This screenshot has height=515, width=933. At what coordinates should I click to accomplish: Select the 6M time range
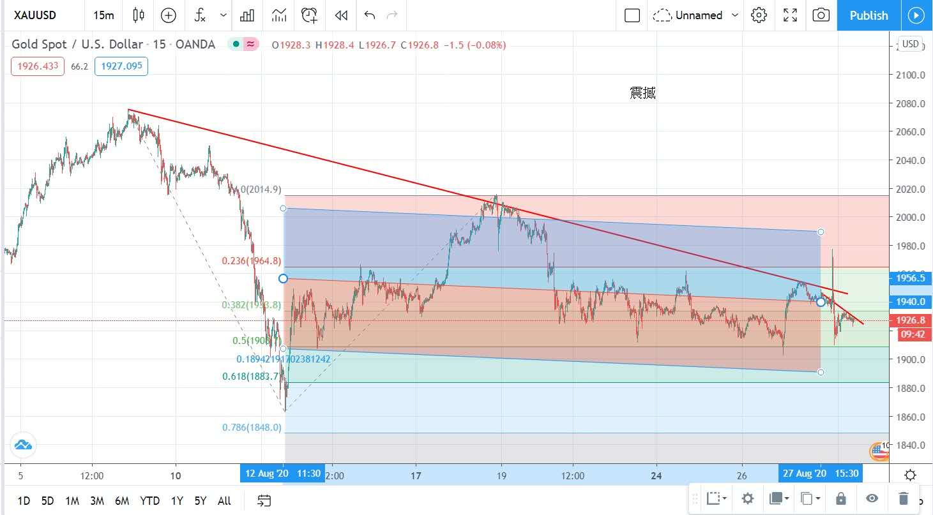point(122,501)
